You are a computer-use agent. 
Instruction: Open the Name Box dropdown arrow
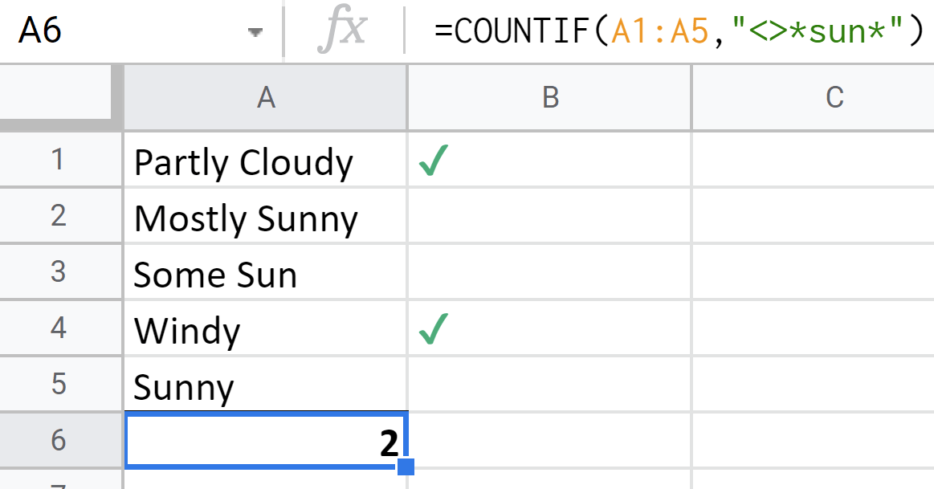[254, 32]
